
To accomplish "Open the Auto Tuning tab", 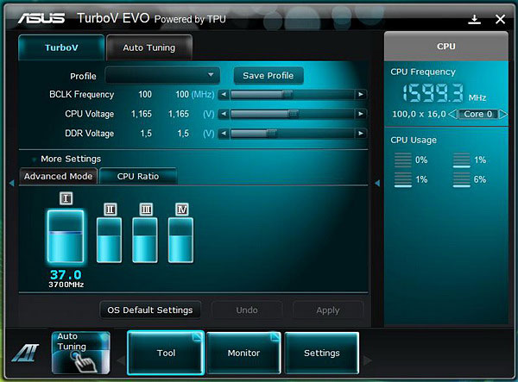I will (x=149, y=47).
